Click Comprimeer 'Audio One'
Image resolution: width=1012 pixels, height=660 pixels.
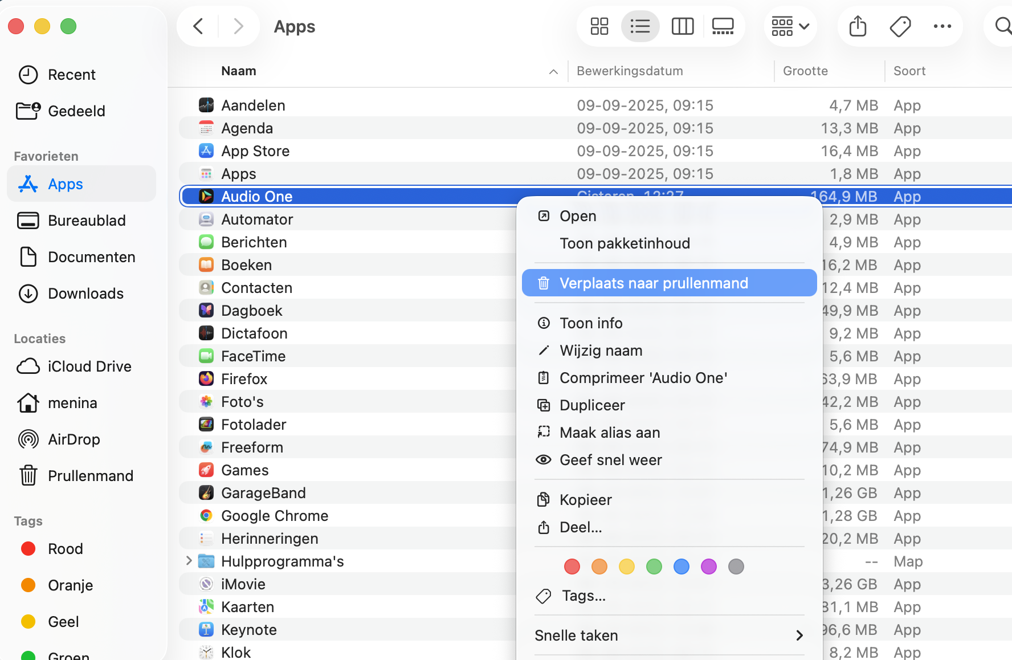click(644, 377)
